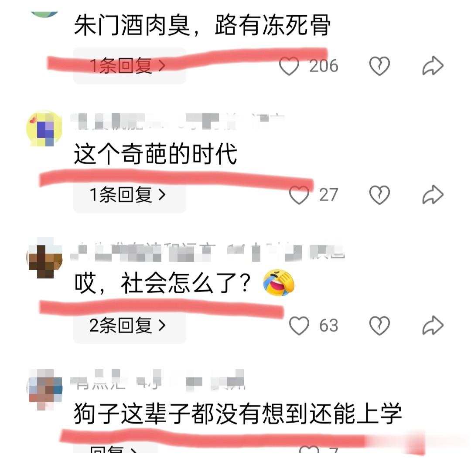
Task: Like the comment with 206 likes
Action: (x=289, y=66)
